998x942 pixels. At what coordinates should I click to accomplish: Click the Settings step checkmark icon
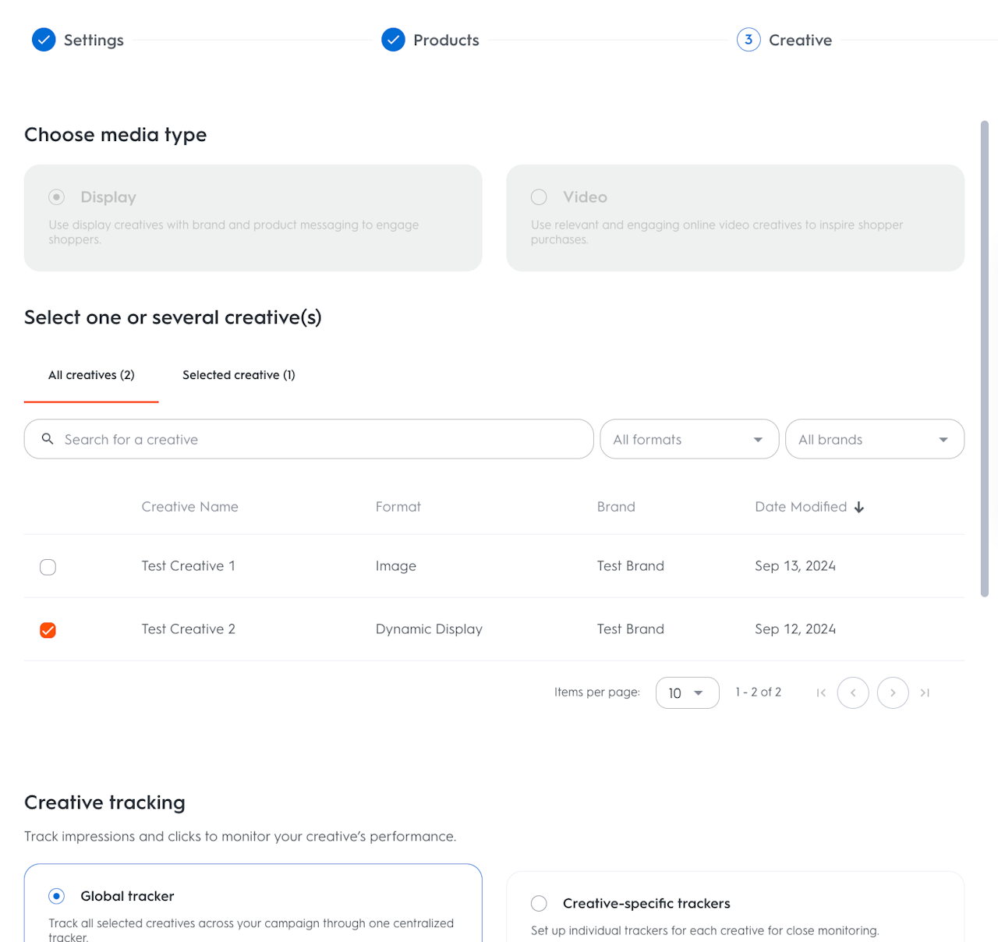tap(44, 40)
